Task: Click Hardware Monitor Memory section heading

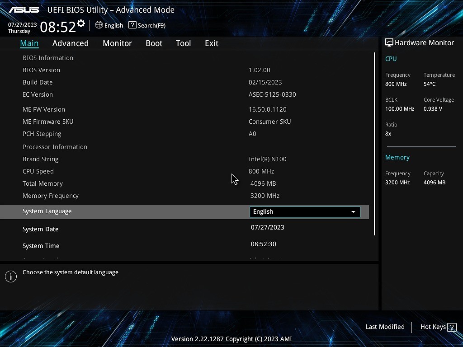Action: [x=397, y=157]
